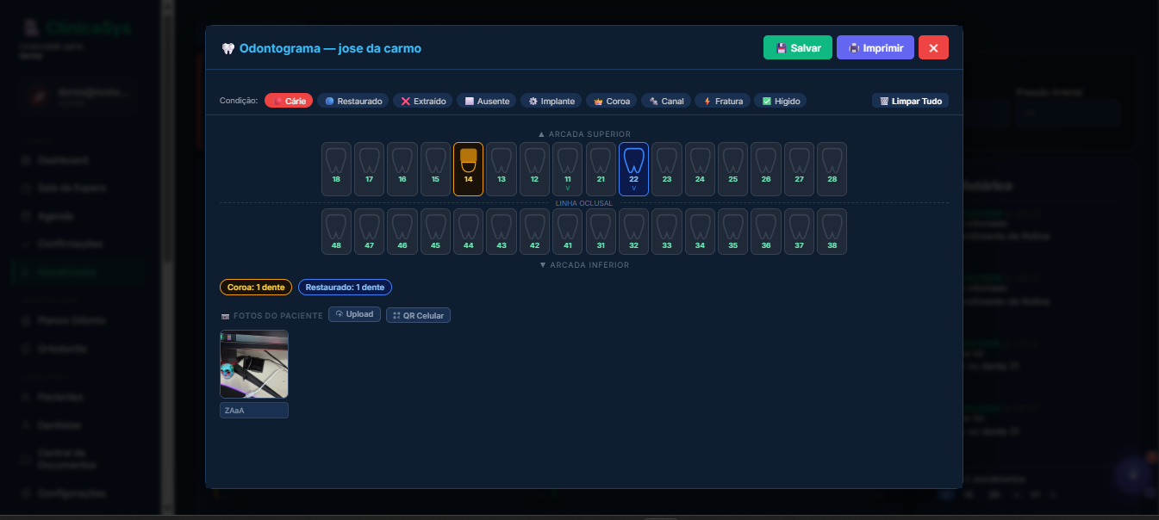Select the Fratura condition
Viewport: 1159px width, 520px height.
point(723,101)
